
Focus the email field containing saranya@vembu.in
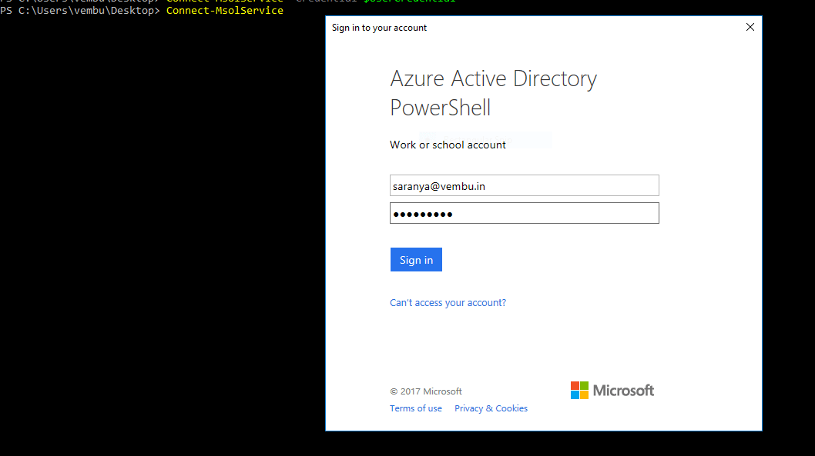[x=525, y=186]
